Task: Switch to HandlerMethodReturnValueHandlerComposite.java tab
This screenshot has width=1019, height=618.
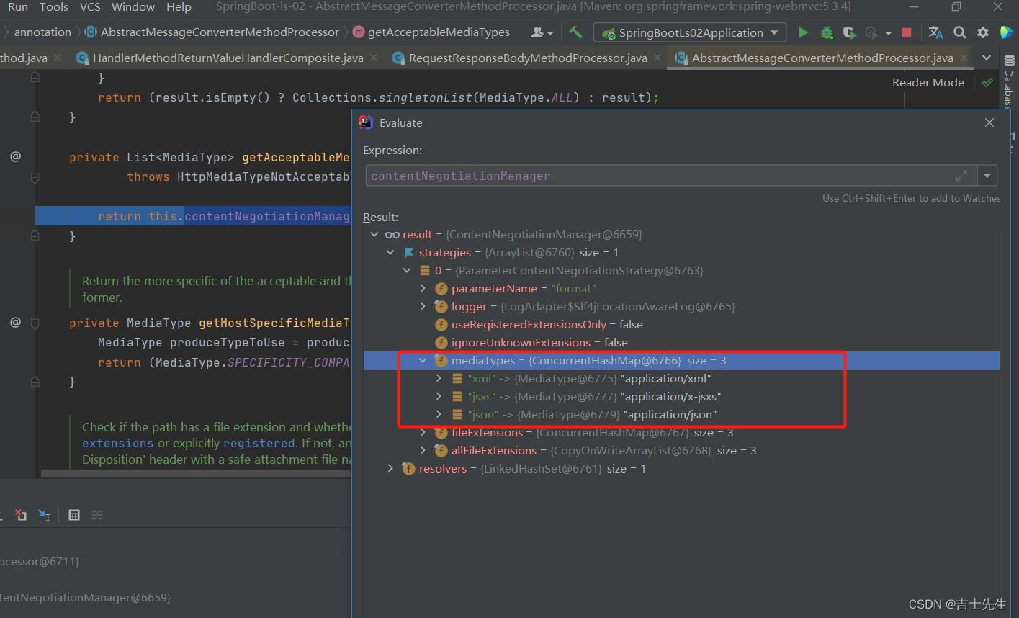Action: point(228,58)
